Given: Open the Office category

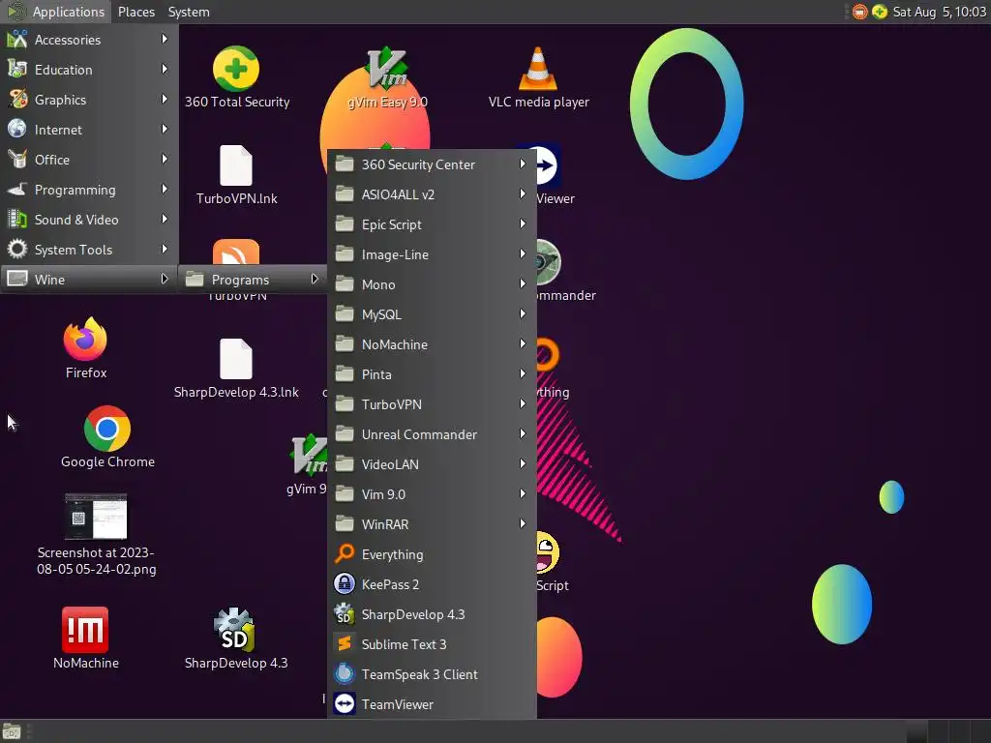Looking at the screenshot, I should [x=89, y=160].
